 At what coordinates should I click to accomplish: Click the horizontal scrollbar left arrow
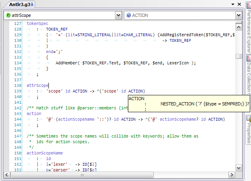(7, 175)
